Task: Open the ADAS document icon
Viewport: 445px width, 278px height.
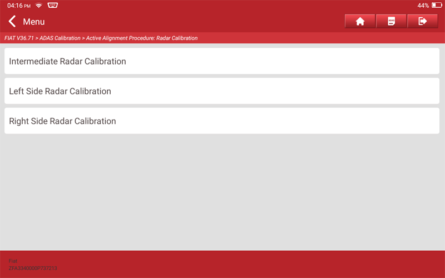Action: click(x=391, y=21)
